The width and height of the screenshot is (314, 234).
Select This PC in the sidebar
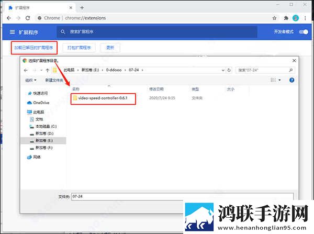click(36, 112)
